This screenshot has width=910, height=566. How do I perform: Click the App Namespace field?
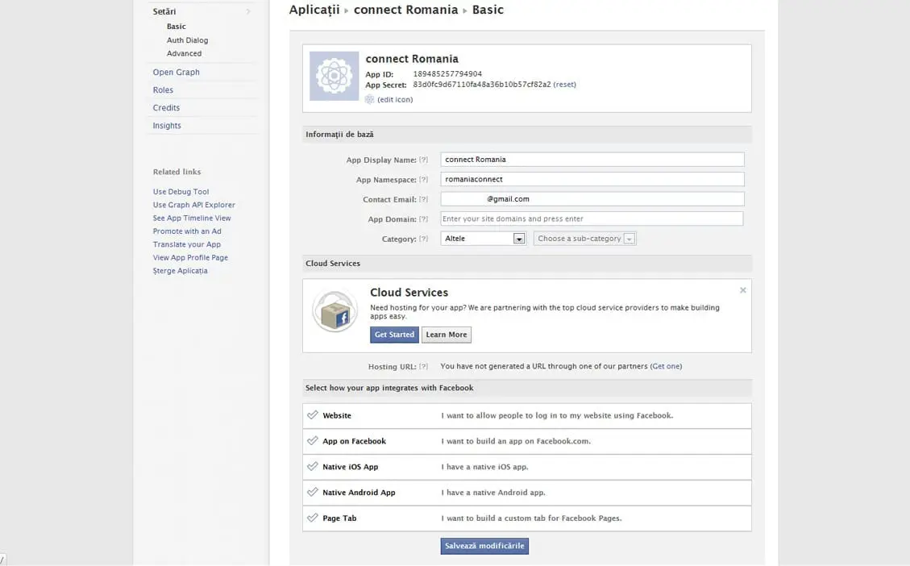click(x=592, y=179)
